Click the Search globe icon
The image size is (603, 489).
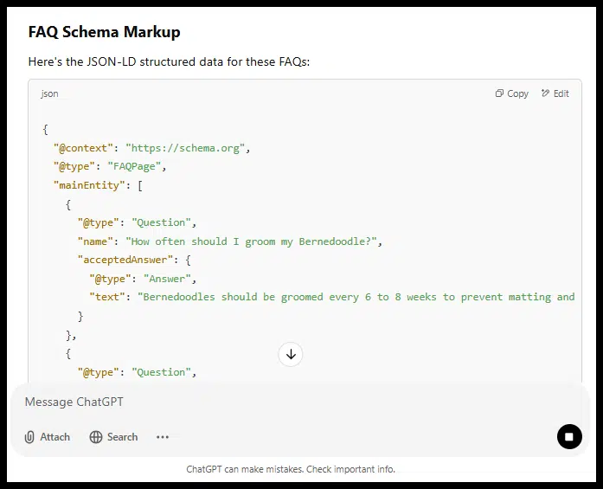pyautogui.click(x=96, y=437)
